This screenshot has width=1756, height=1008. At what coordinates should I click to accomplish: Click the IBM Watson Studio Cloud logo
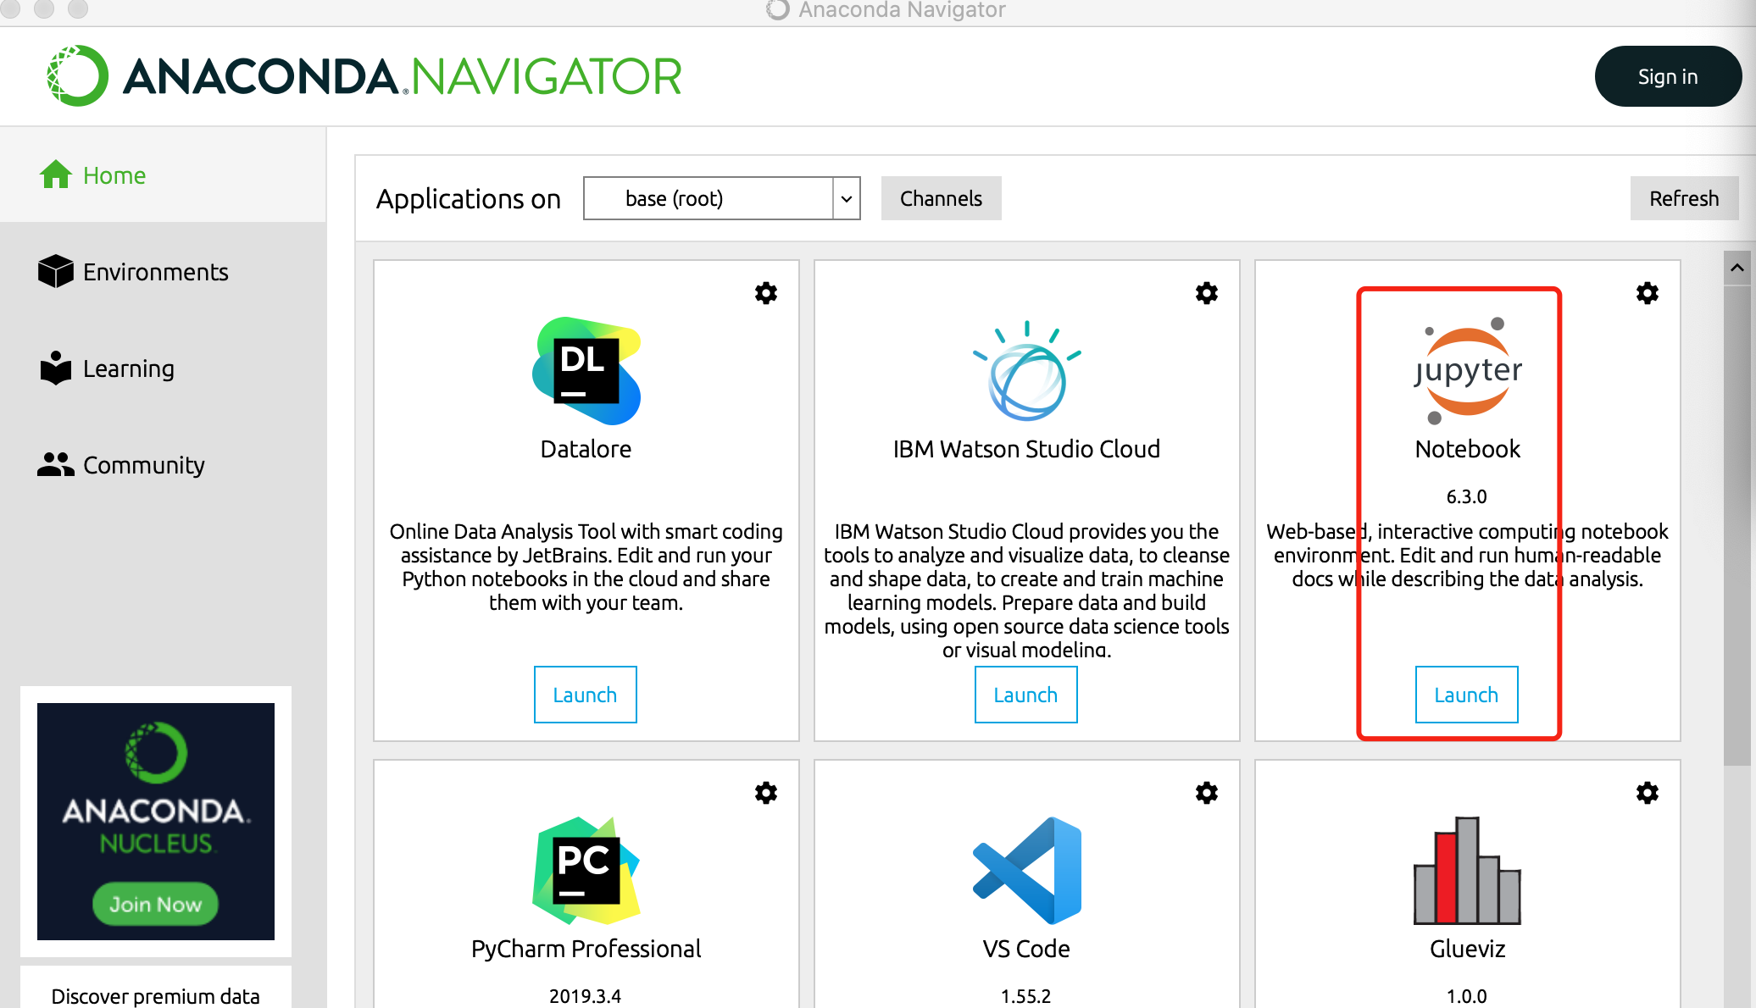click(x=1026, y=371)
